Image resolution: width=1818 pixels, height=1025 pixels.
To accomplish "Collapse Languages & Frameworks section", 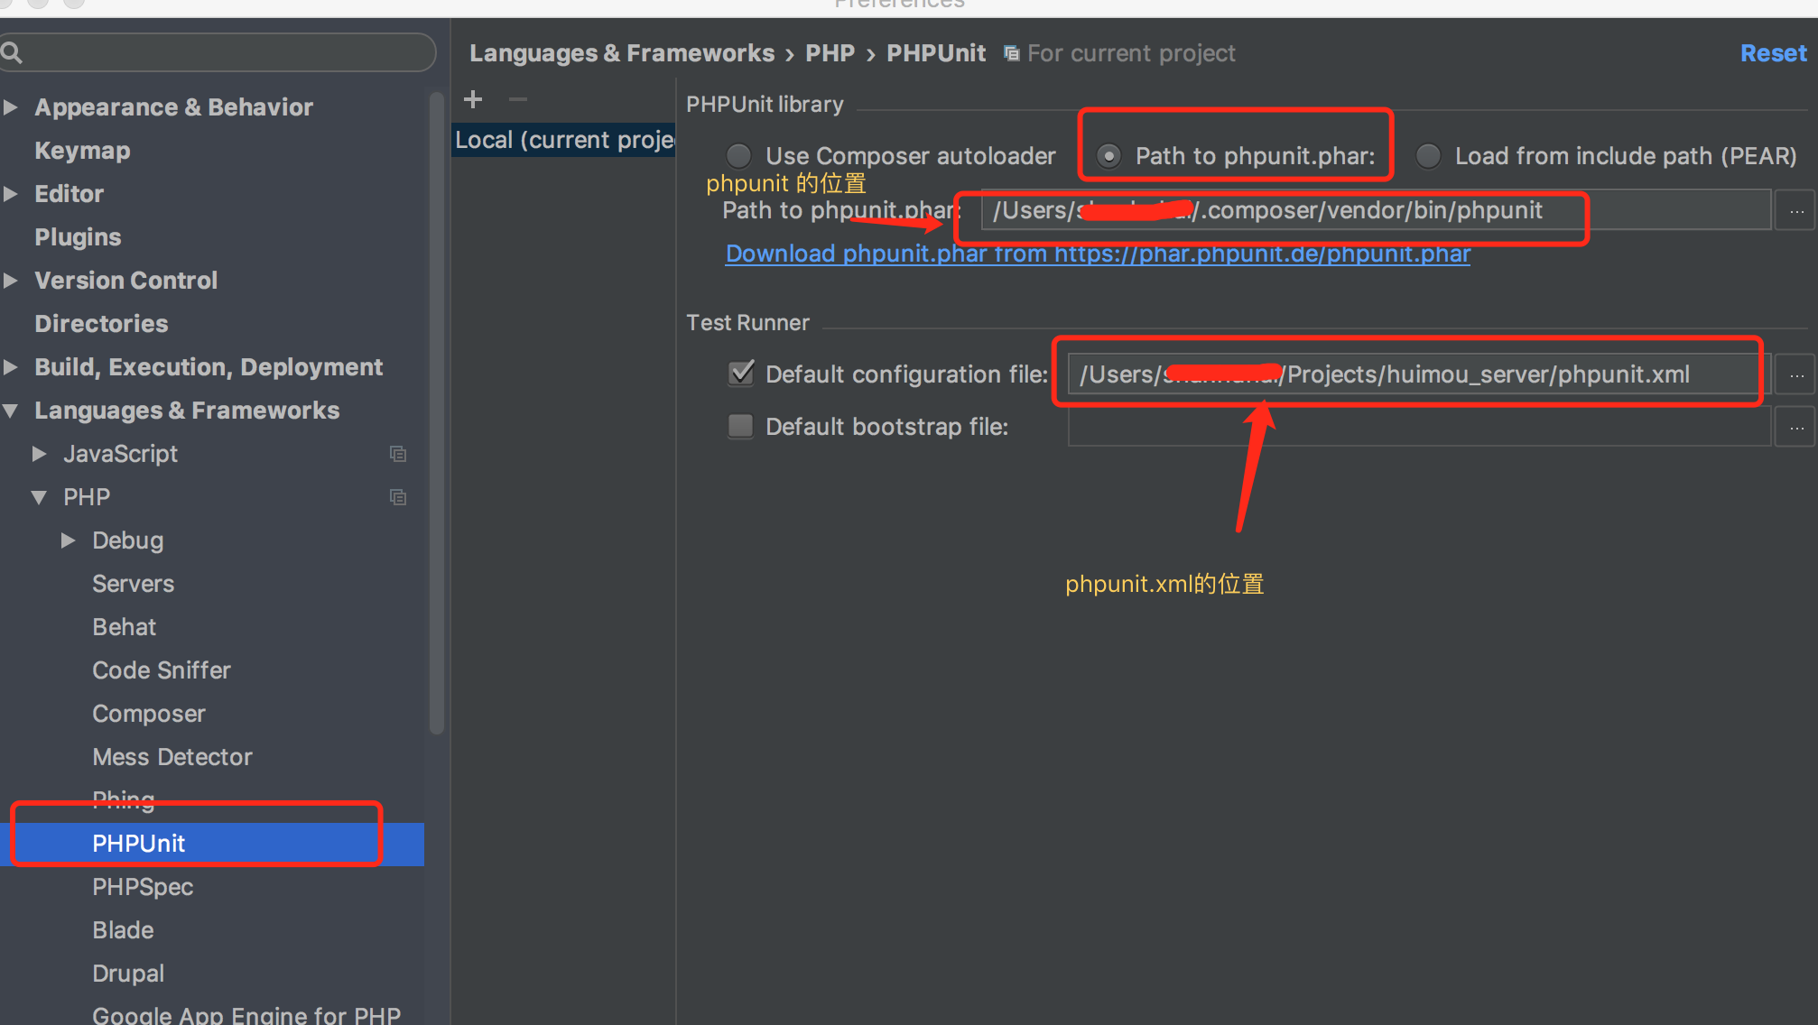I will coord(11,411).
